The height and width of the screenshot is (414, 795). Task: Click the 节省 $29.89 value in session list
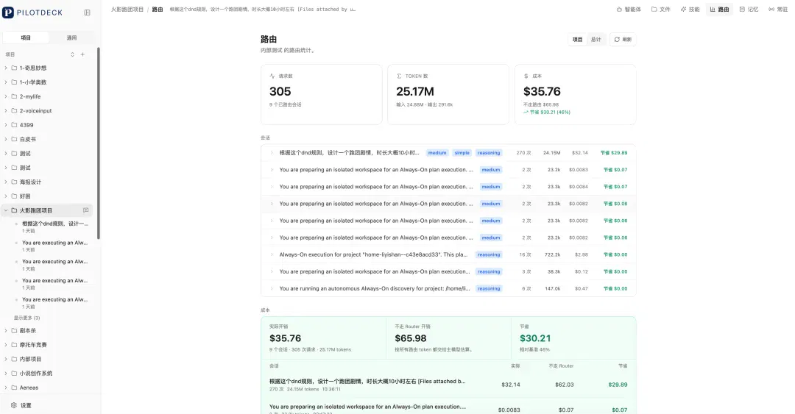[613, 152]
